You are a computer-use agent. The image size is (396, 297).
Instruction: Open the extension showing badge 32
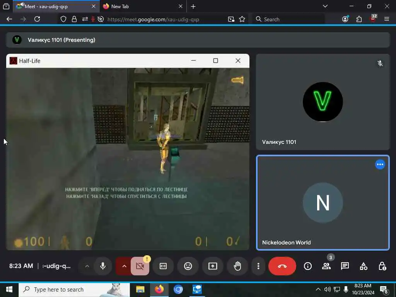(373, 19)
